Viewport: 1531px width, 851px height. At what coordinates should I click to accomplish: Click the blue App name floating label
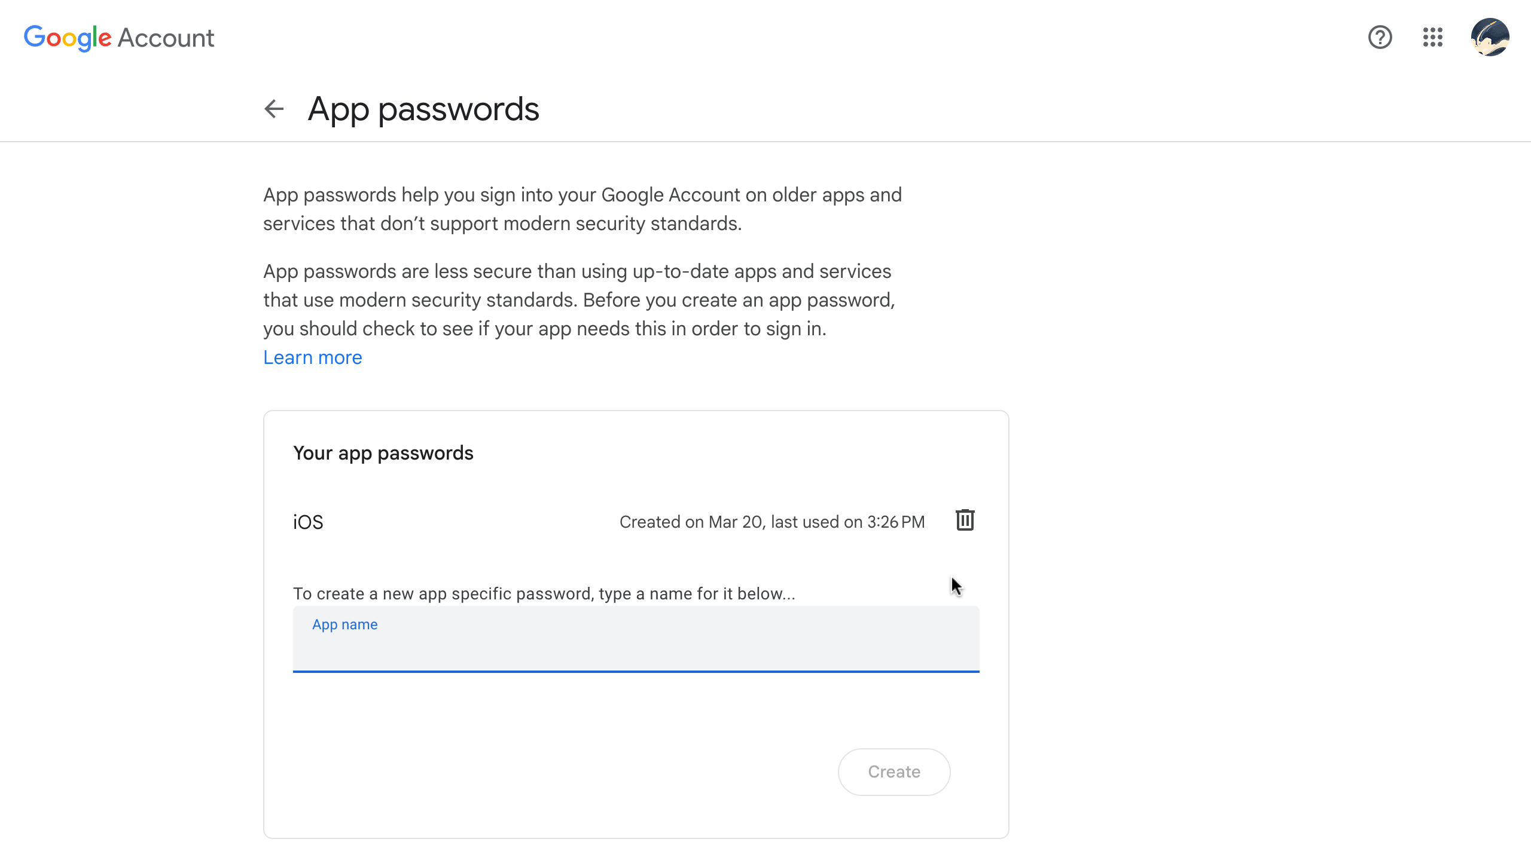coord(344,625)
